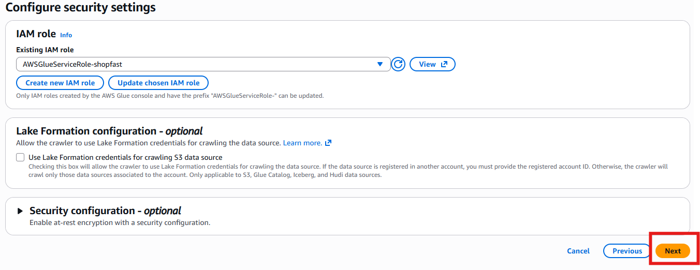The image size is (700, 270).
Task: Click Update chosen IAM role button
Action: [158, 83]
